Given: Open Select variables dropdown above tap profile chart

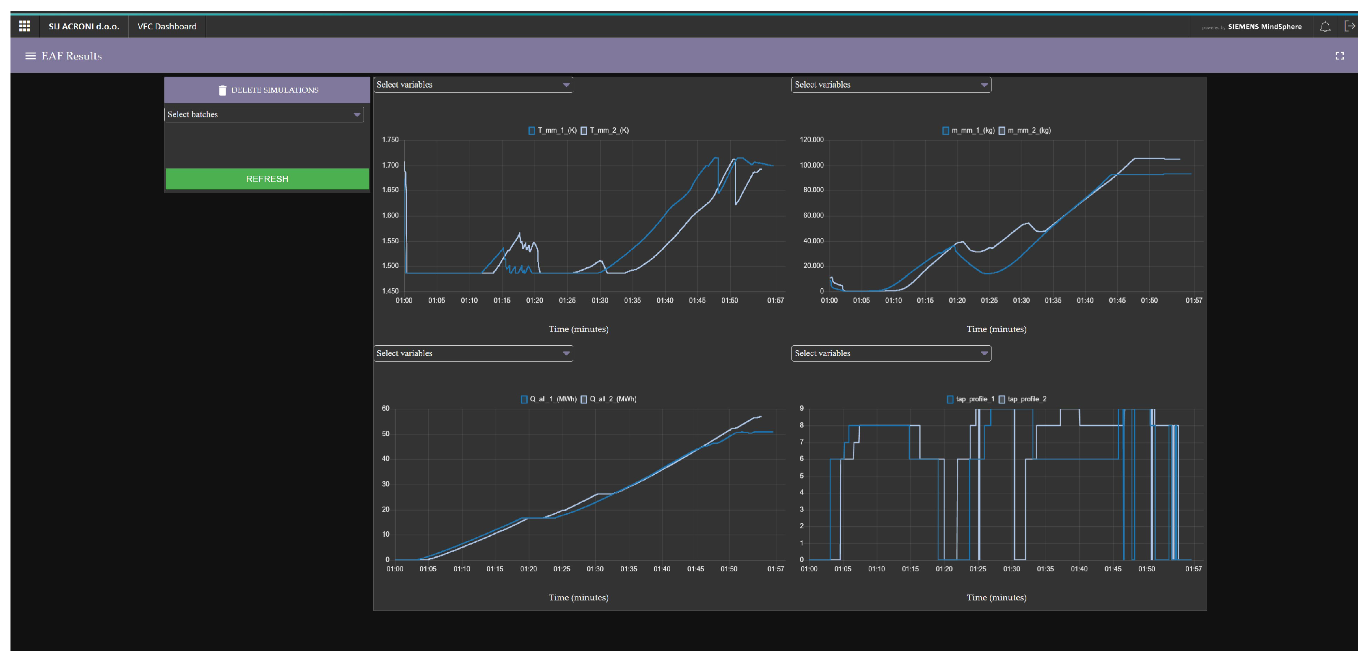Looking at the screenshot, I should pyautogui.click(x=891, y=354).
